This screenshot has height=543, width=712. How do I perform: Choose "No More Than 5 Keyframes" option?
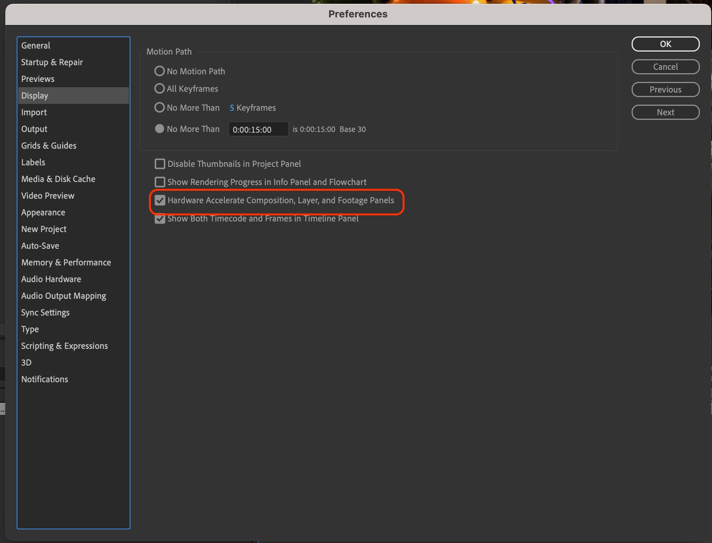point(159,107)
